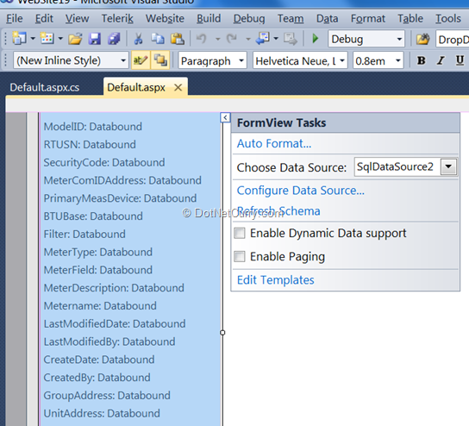Open the View menu
The width and height of the screenshot is (469, 426).
coord(78,19)
